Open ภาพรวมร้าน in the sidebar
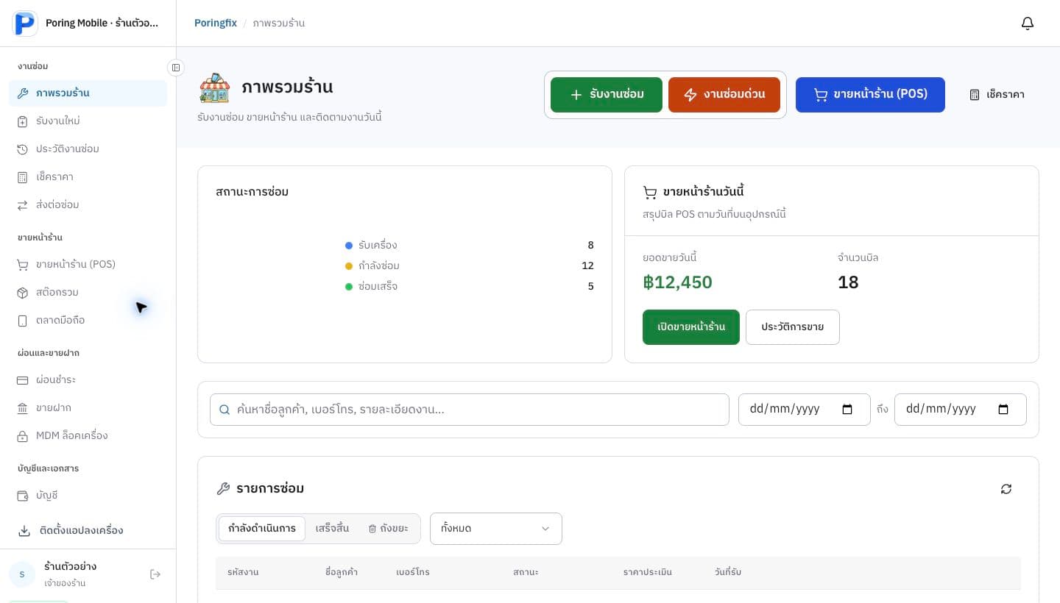This screenshot has width=1060, height=603. coord(88,93)
